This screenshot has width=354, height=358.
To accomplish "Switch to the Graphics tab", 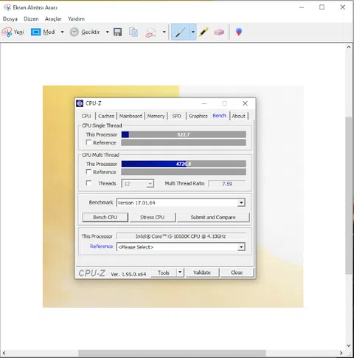I will (198, 116).
